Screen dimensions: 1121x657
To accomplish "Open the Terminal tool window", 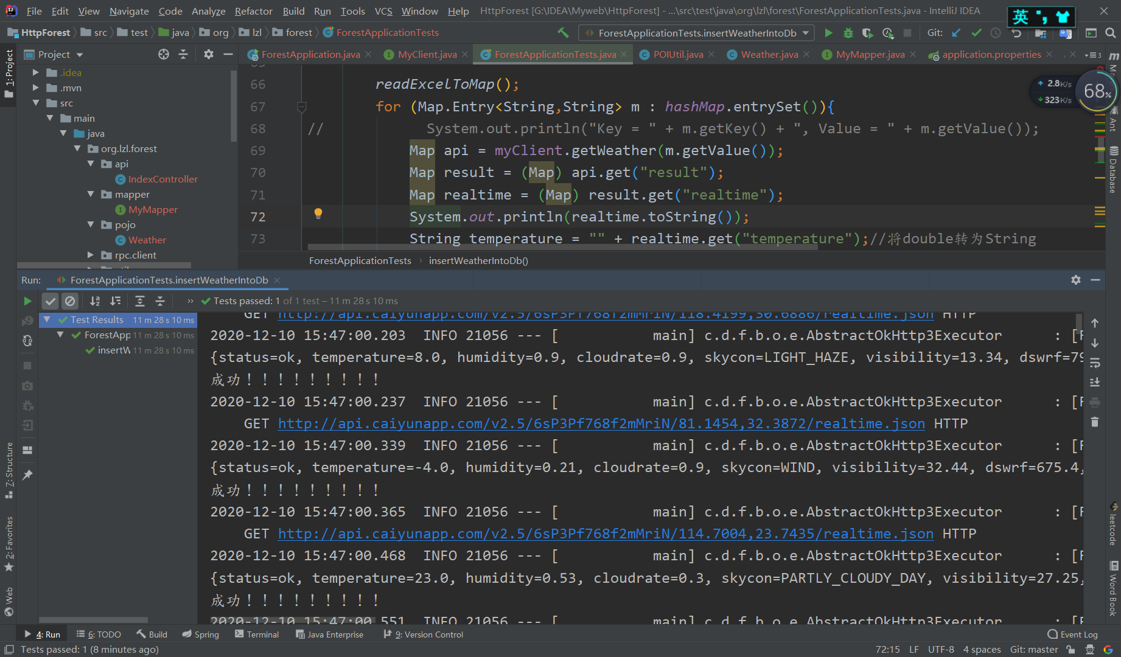I will [x=256, y=634].
